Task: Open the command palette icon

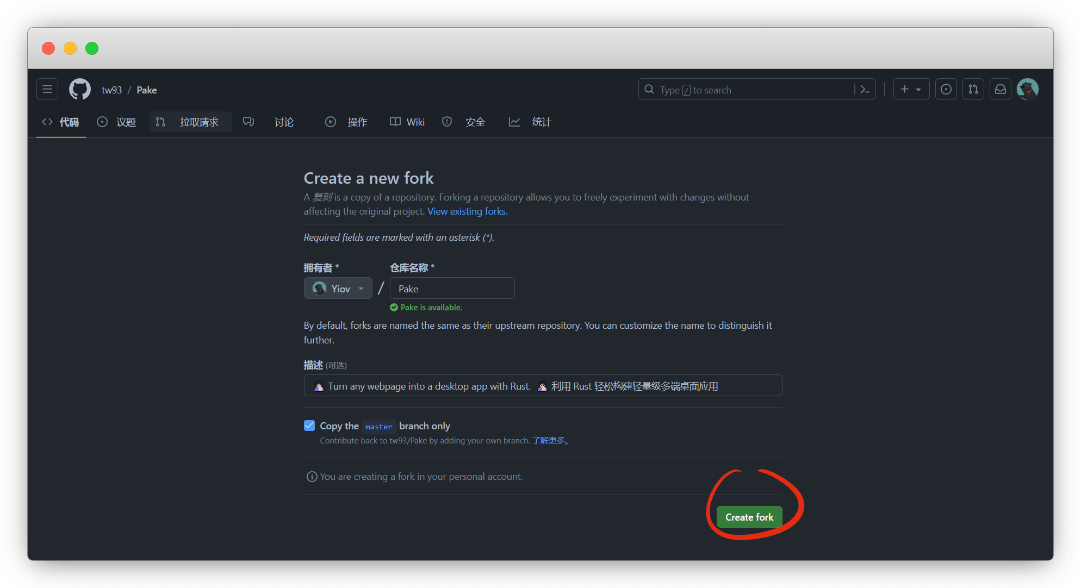Action: pyautogui.click(x=865, y=90)
